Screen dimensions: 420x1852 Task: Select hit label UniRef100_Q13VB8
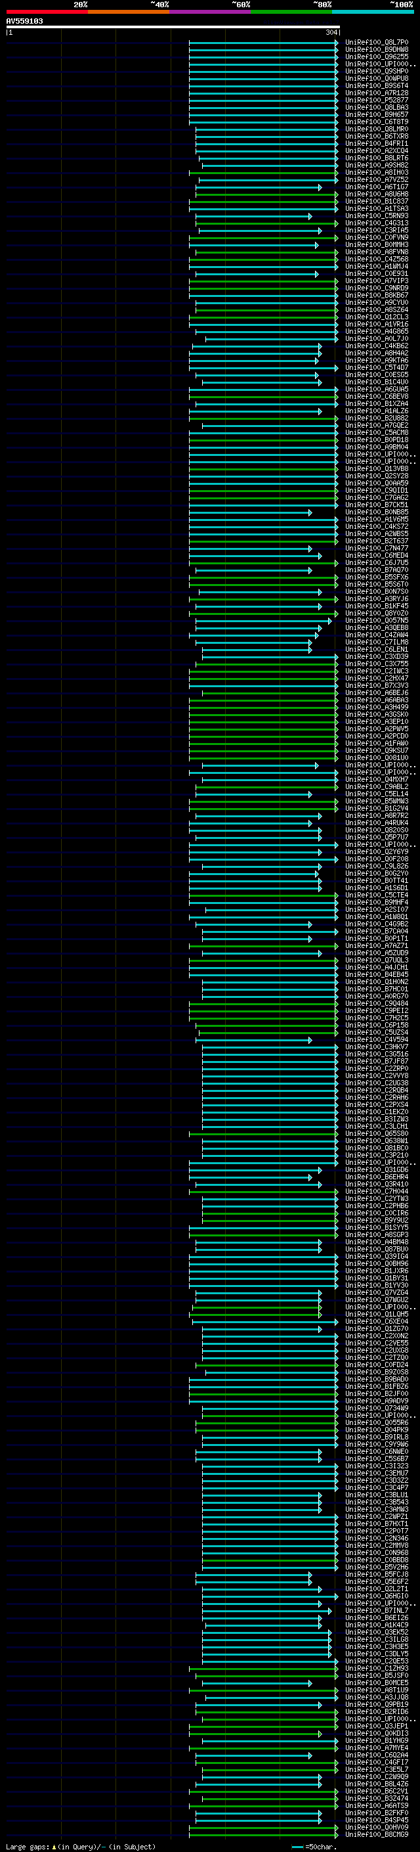(x=376, y=470)
